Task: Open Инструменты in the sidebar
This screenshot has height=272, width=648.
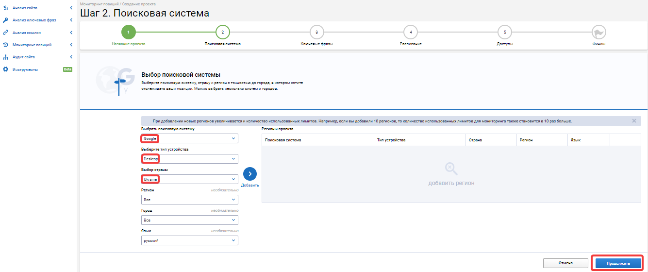Action: tap(25, 69)
